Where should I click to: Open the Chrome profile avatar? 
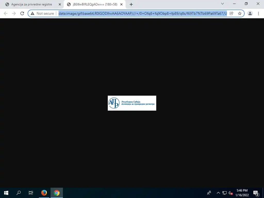tap(250, 13)
